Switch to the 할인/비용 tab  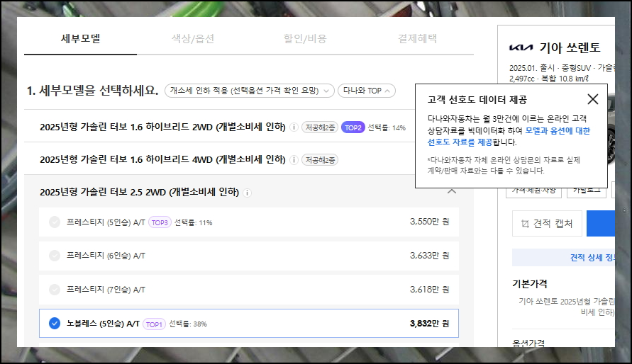305,39
